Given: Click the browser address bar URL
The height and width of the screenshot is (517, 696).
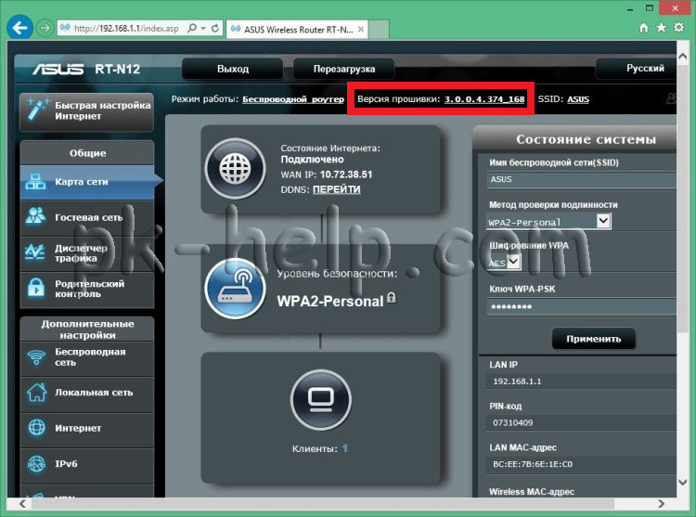Looking at the screenshot, I should 126,29.
